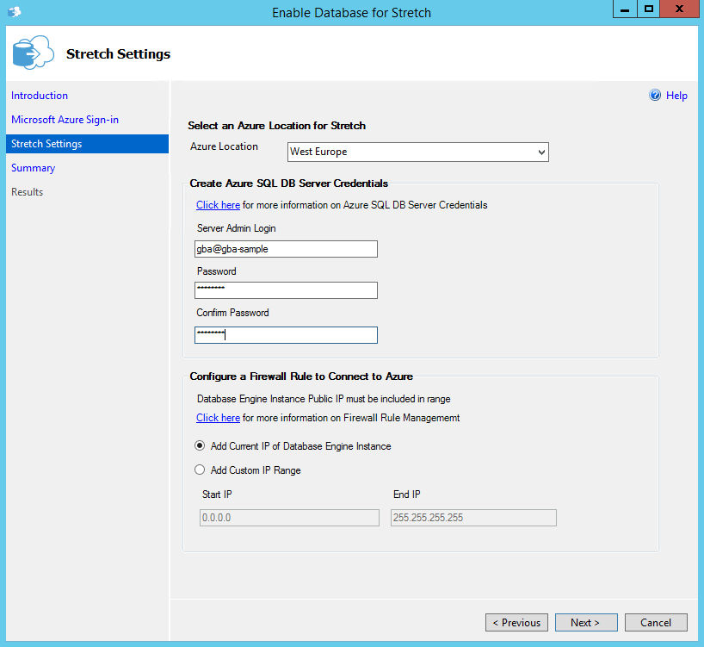Image resolution: width=704 pixels, height=647 pixels.
Task: Minimize the Enable Database for Stretch window
Action: click(x=624, y=9)
